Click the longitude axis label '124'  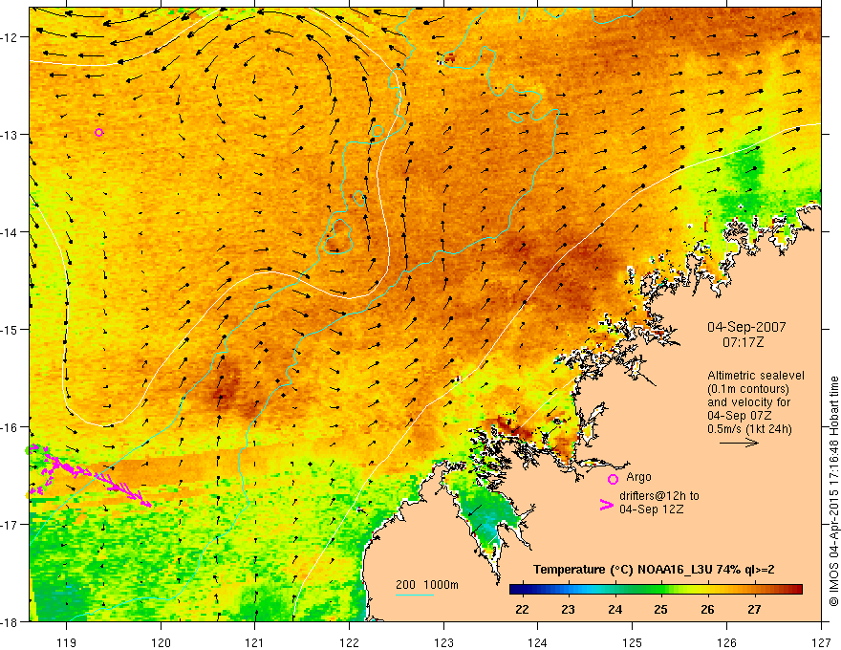[x=538, y=642]
